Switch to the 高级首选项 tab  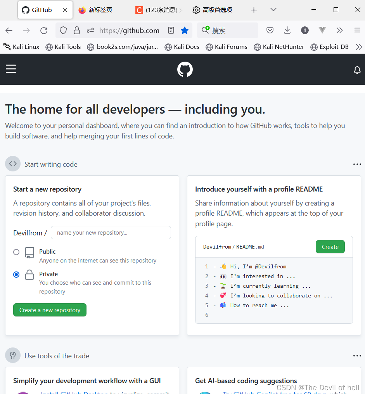pyautogui.click(x=211, y=10)
